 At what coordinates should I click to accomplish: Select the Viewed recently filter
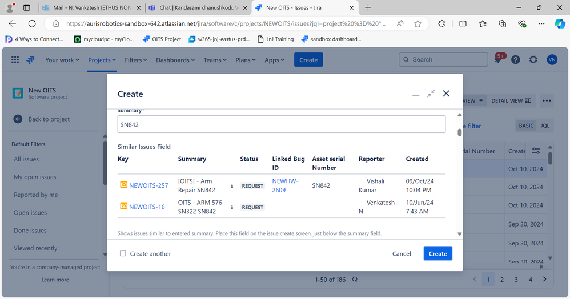point(35,248)
